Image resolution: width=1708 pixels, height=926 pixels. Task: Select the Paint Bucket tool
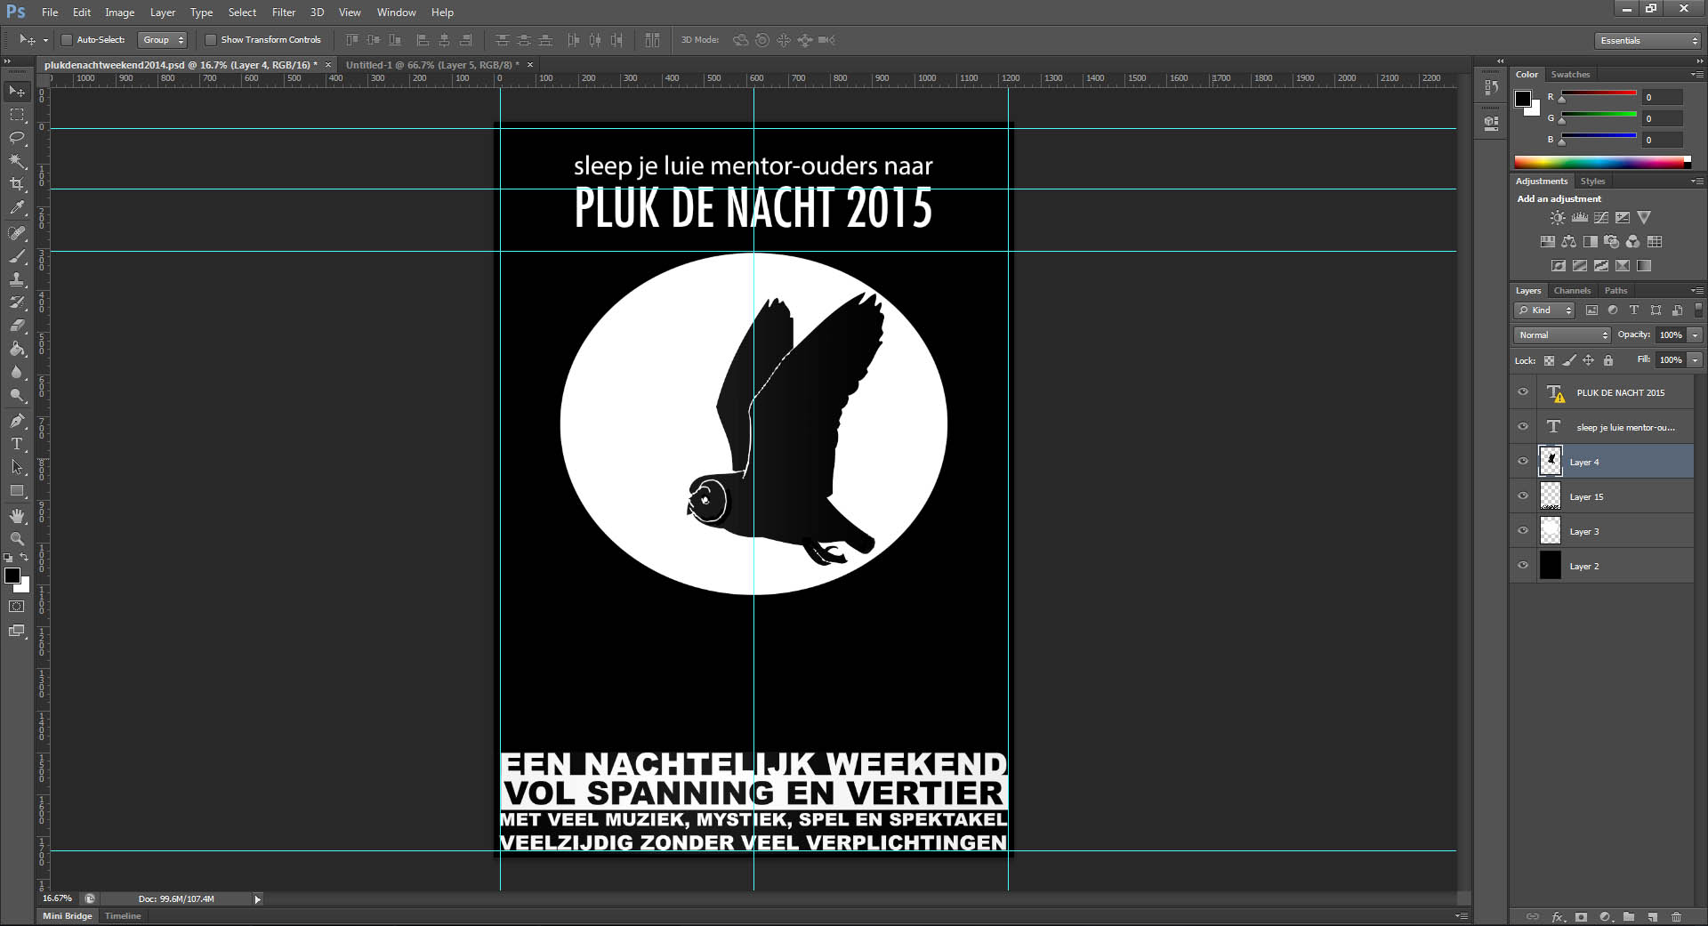pos(17,349)
